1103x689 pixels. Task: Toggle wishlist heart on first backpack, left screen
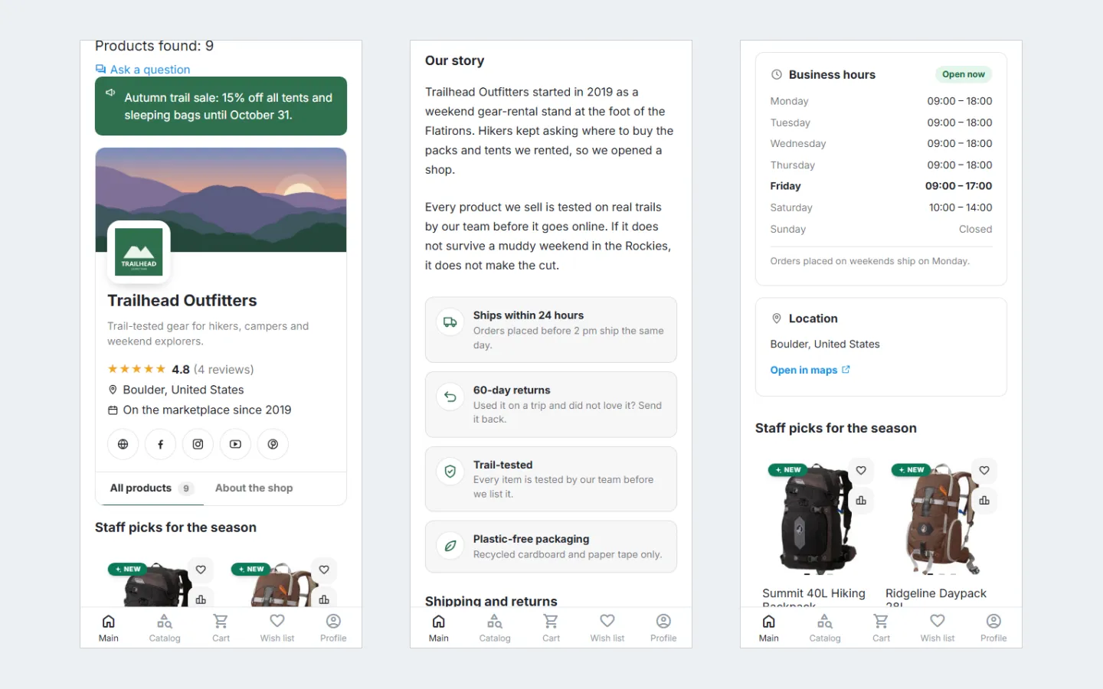coord(201,570)
